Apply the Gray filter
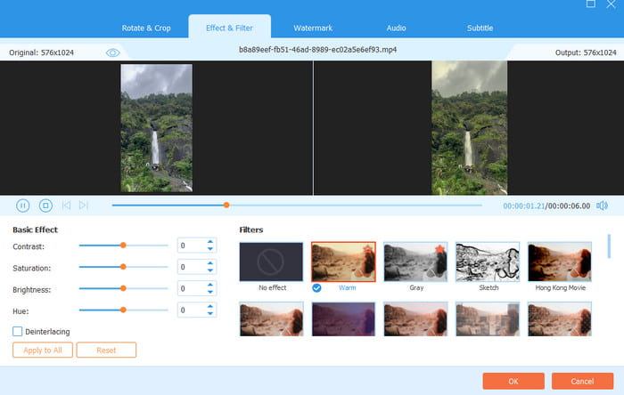Screen dimensions: 624x395 (x=415, y=262)
